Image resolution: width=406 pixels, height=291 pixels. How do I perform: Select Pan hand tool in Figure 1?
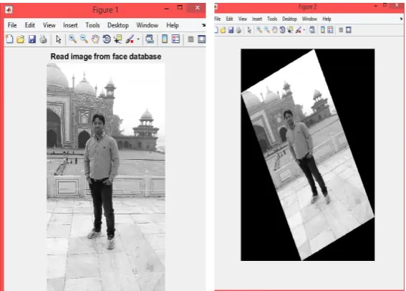click(95, 39)
